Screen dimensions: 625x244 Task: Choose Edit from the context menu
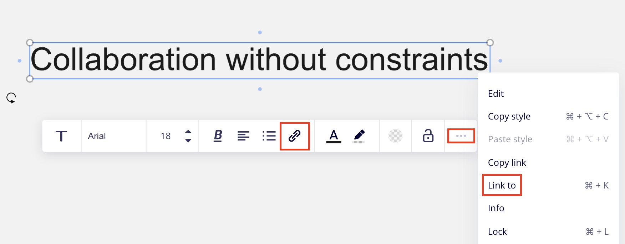click(496, 94)
